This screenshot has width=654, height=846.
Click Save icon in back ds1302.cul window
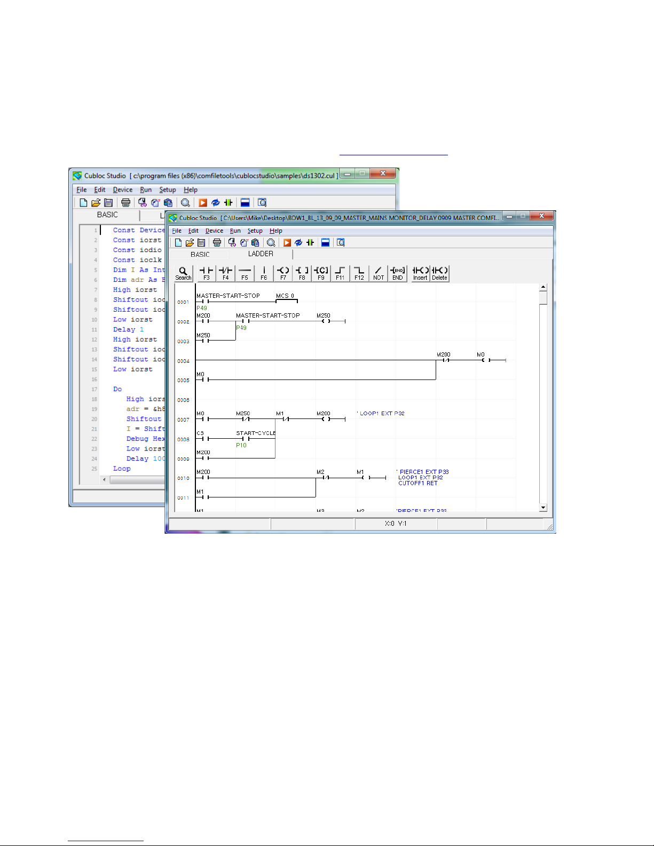[108, 203]
